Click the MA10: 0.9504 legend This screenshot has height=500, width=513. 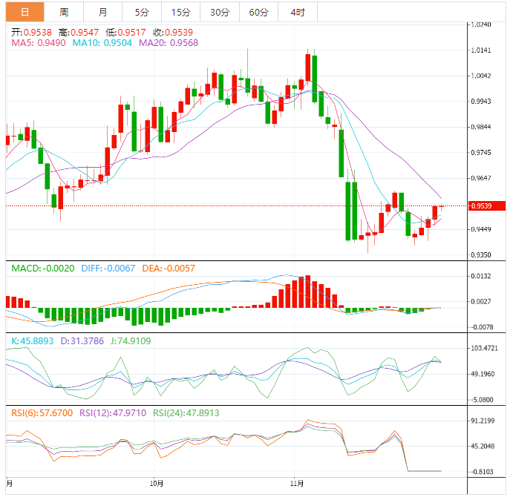point(102,43)
